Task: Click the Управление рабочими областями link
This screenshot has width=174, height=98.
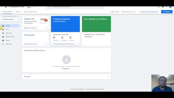Action: pos(64,44)
